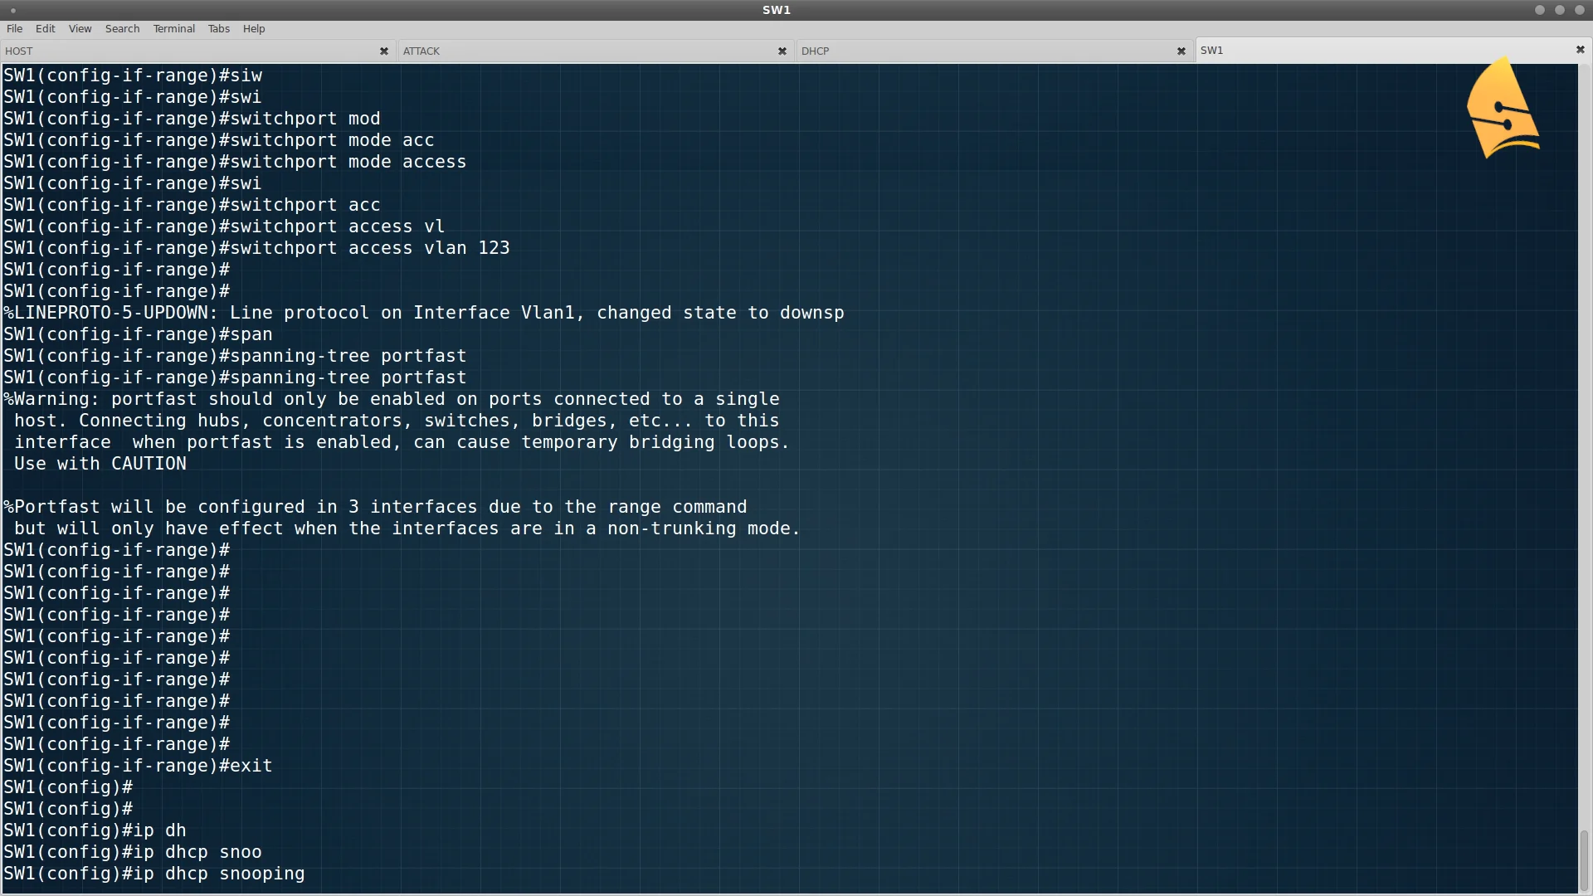Click the terminal vertical scrollbar thumb
The width and height of the screenshot is (1593, 896).
coord(1584,859)
